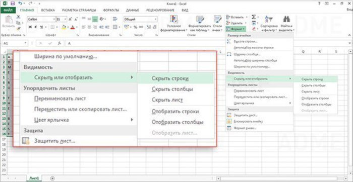Image resolution: width=353 pixels, height=182 pixels.
Task: Toggle Center horizontal alignment
Action: click(89, 27)
